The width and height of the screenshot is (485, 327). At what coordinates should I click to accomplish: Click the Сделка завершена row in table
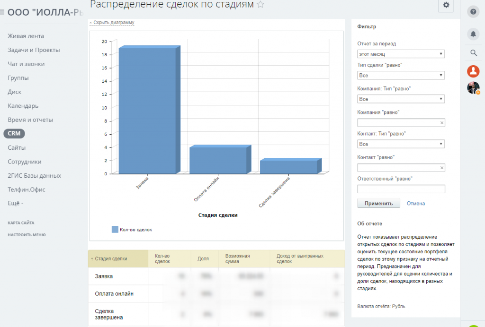216,314
